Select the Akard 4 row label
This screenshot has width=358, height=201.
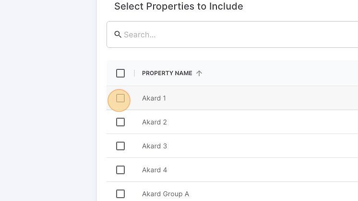pos(155,170)
